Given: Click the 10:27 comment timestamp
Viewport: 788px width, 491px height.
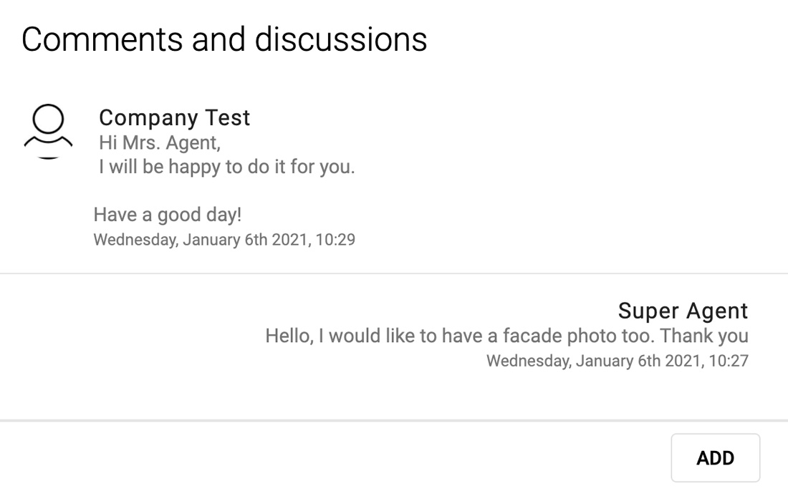Looking at the screenshot, I should (x=617, y=361).
